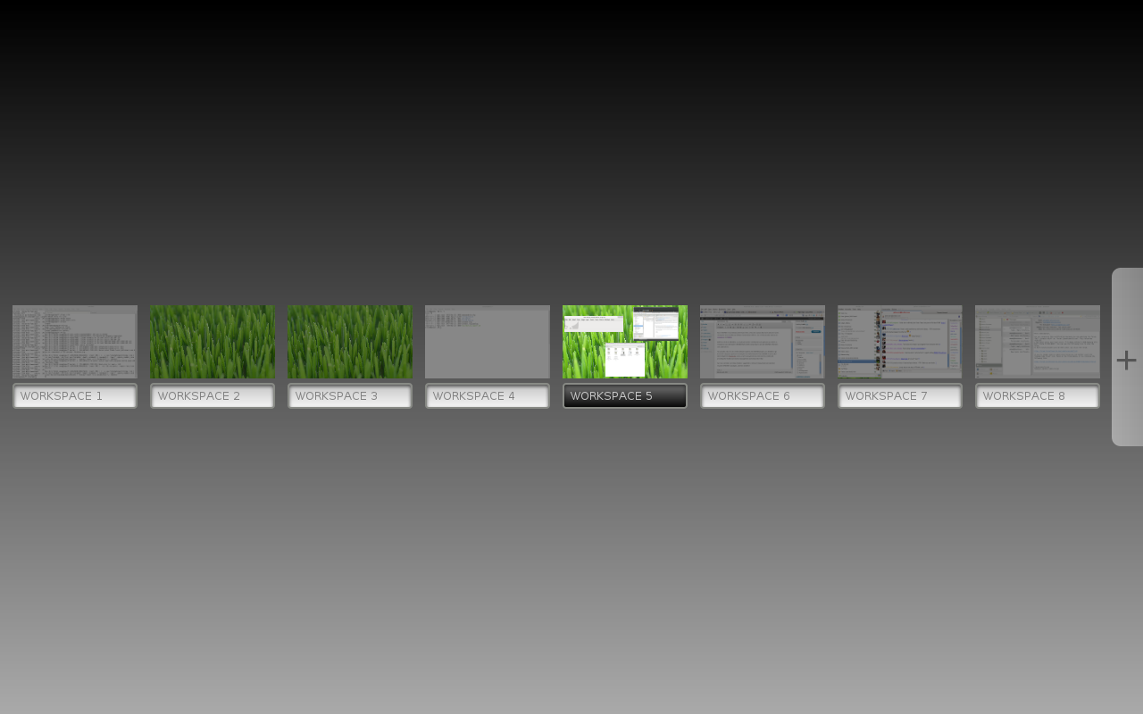Switch to the Workspace 6 thumbnail
This screenshot has height=714, width=1143.
[x=763, y=342]
